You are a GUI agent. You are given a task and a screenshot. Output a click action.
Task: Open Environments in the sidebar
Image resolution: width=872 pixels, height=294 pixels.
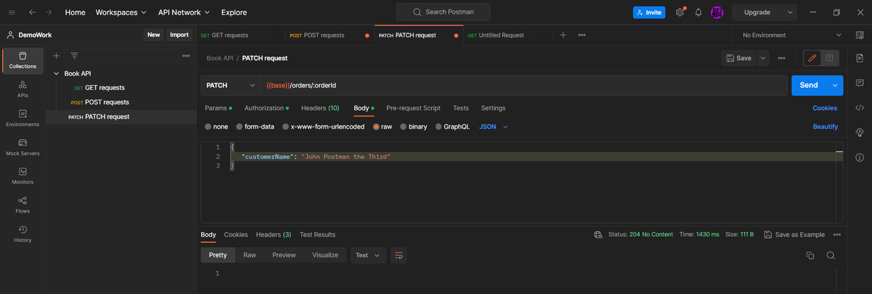pos(22,118)
